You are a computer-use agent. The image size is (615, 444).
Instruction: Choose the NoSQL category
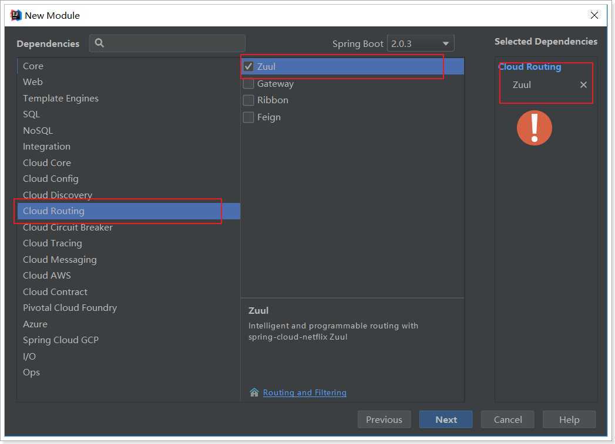click(129, 130)
